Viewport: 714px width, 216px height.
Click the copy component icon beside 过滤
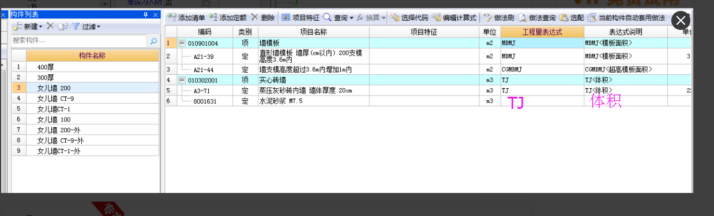pyautogui.click(x=63, y=26)
